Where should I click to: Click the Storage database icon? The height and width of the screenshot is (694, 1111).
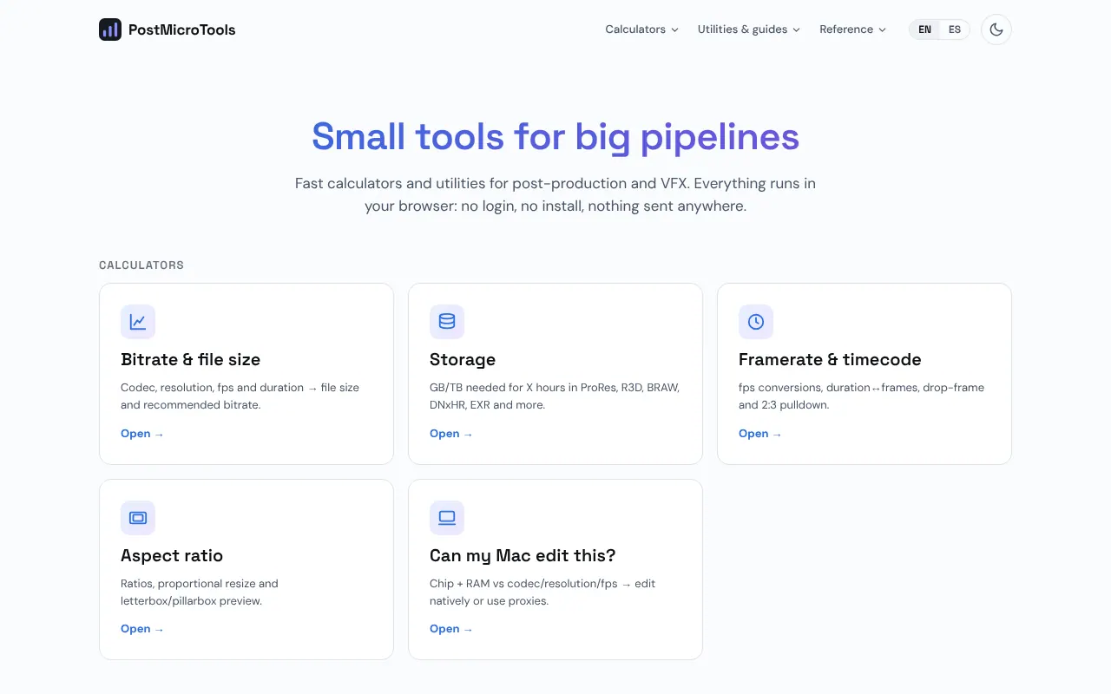point(447,322)
